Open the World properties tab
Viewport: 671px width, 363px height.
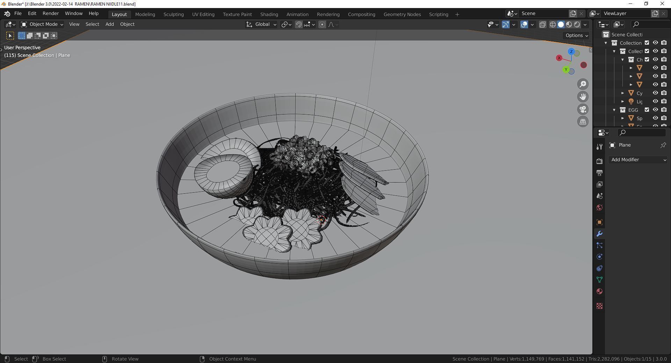pos(599,207)
